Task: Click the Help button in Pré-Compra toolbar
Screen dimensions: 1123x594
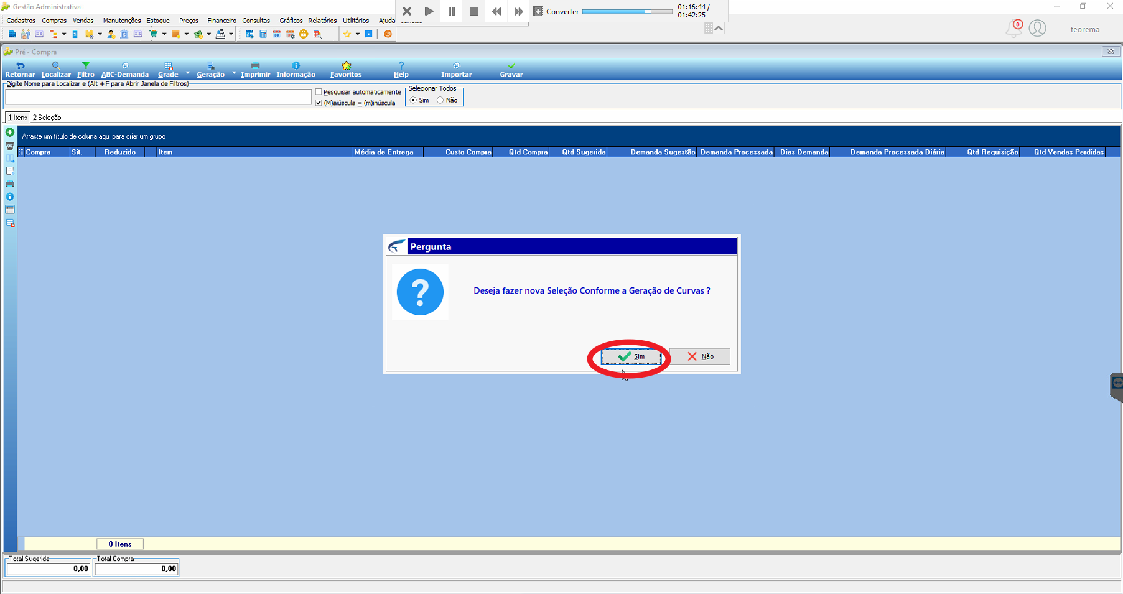Action: click(x=401, y=70)
